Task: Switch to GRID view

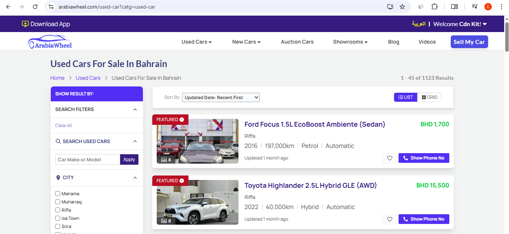Action: [429, 97]
